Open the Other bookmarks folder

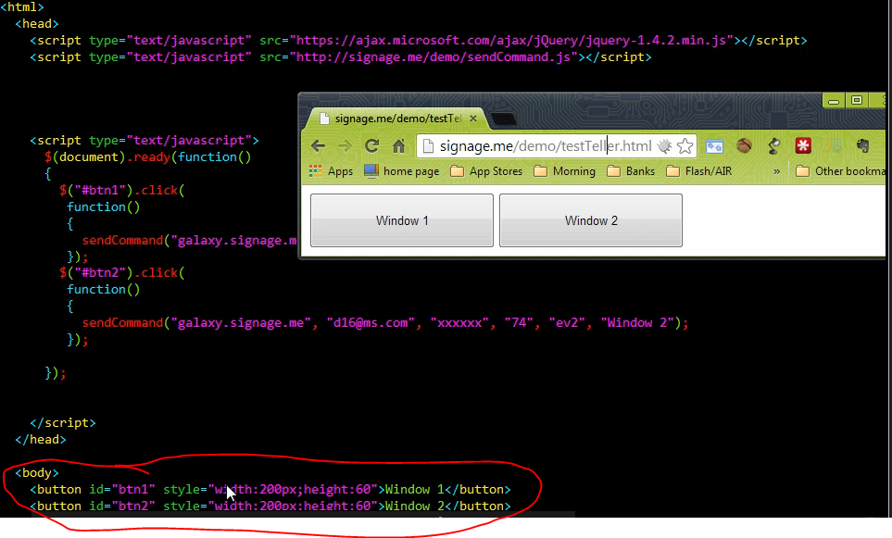[841, 171]
